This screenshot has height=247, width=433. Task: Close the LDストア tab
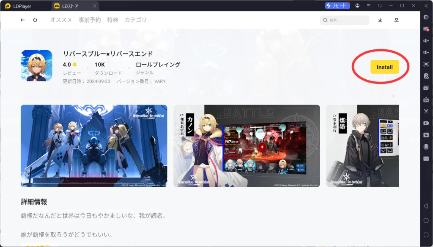pyautogui.click(x=94, y=6)
